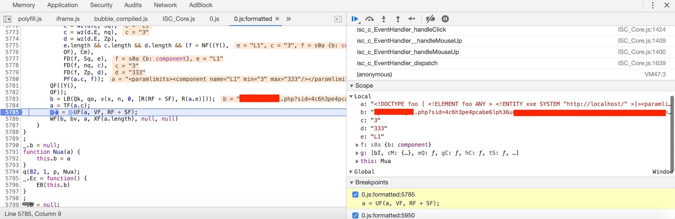The width and height of the screenshot is (675, 219).
Task: Expand the this: Mua object
Action: click(357, 161)
